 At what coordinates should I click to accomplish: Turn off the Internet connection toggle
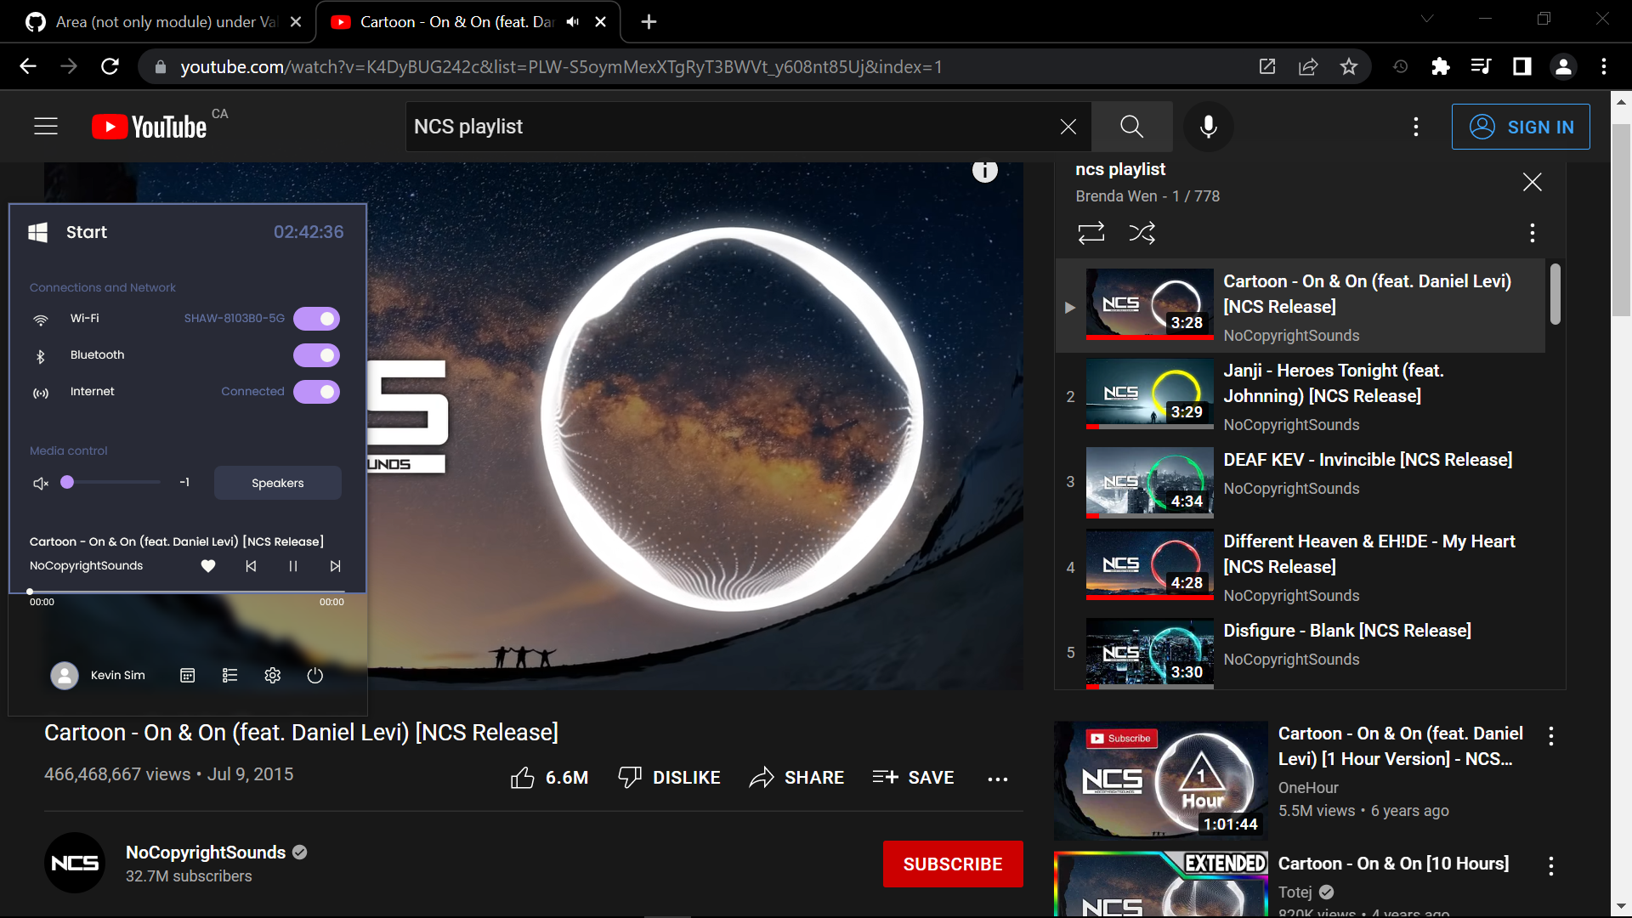click(316, 392)
